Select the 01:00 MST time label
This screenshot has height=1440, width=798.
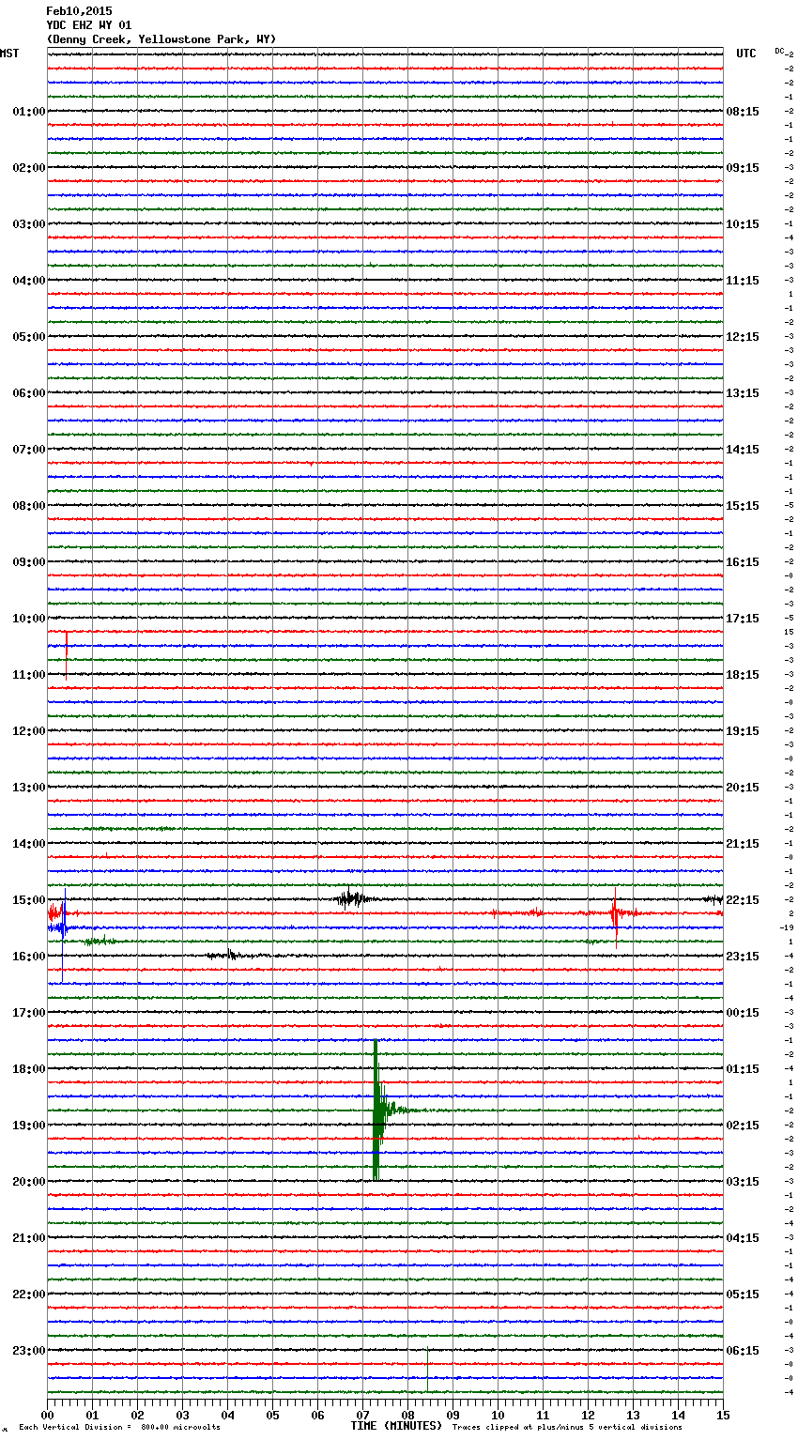(x=28, y=112)
